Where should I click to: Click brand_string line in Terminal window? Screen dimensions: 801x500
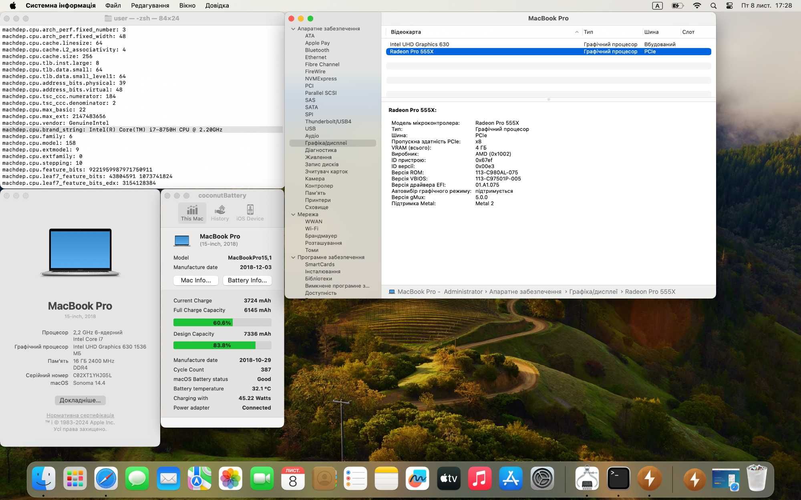[143, 130]
